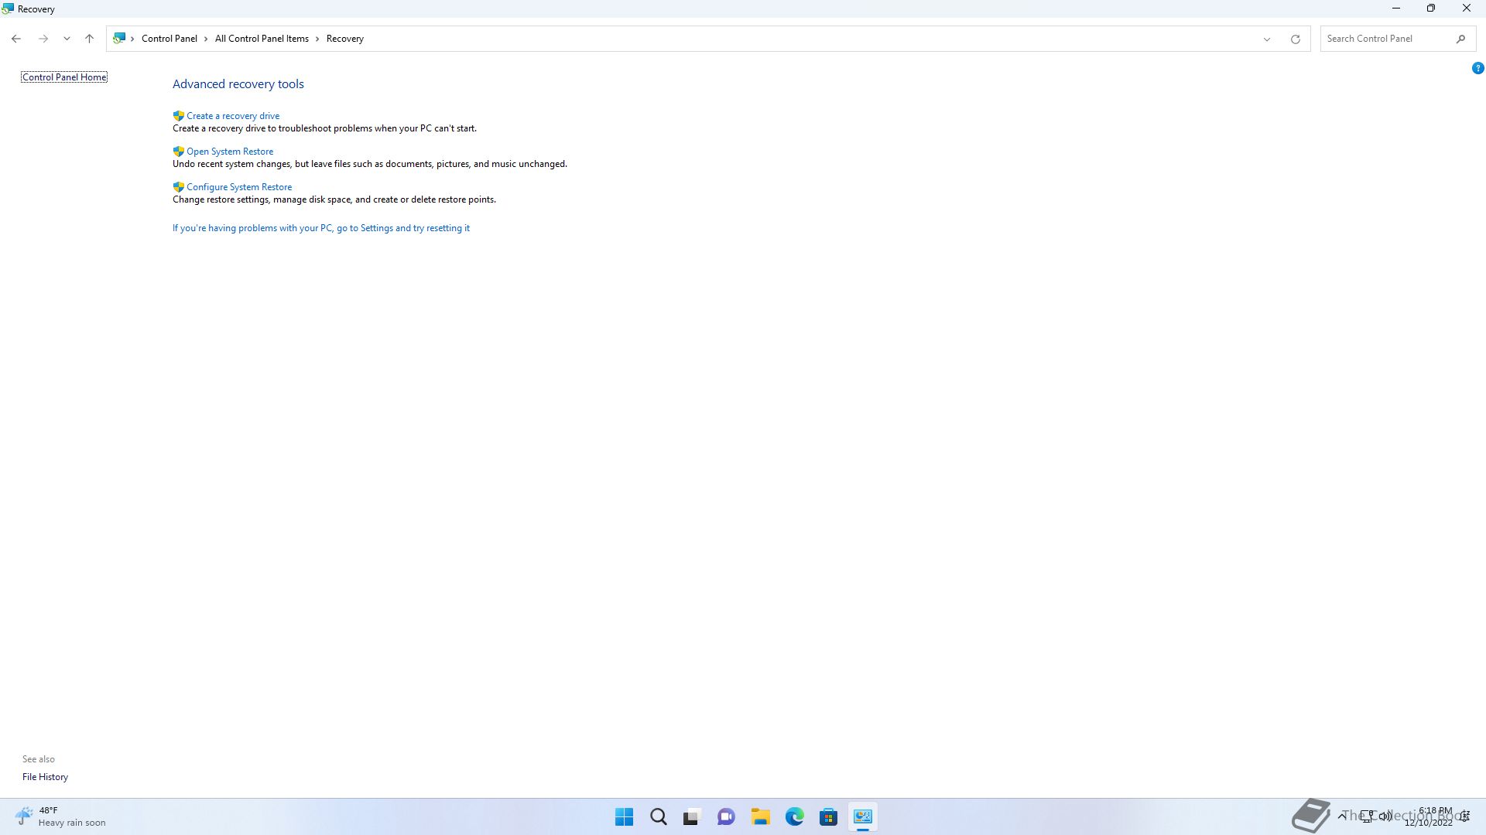The image size is (1486, 835).
Task: Expand chevron after Control Panel breadcrumb
Action: [206, 39]
